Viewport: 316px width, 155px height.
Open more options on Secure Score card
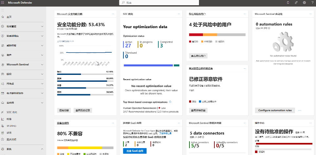click(113, 14)
